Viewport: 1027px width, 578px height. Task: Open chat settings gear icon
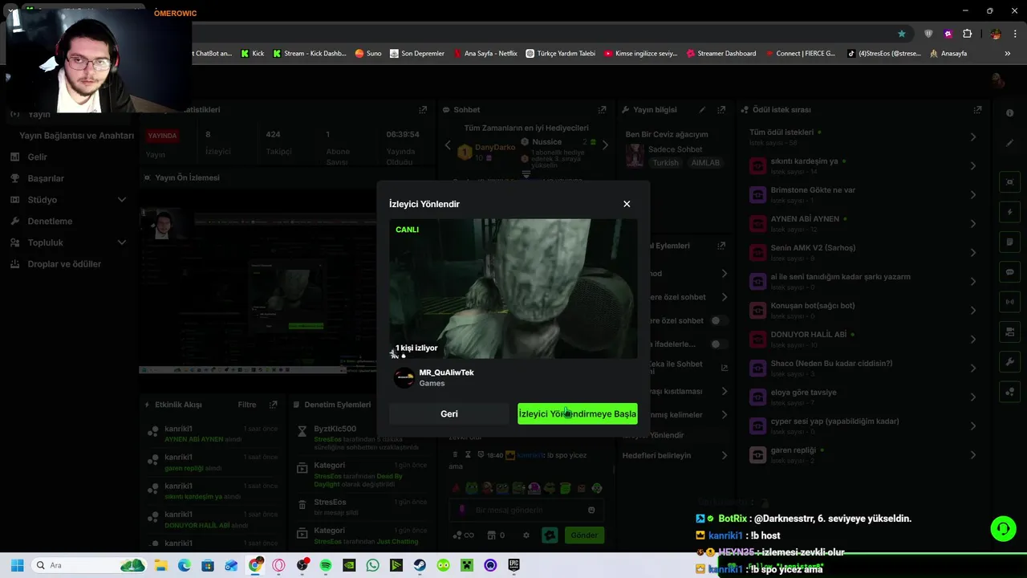[526, 535]
